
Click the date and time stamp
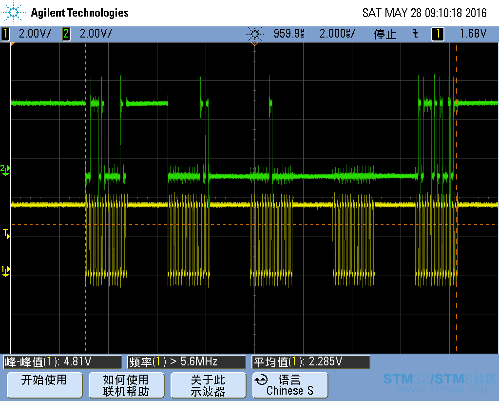click(424, 13)
